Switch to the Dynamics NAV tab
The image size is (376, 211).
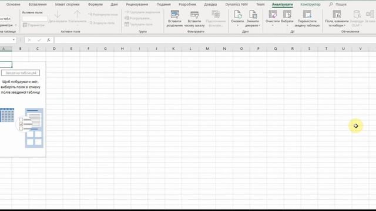[237, 4]
